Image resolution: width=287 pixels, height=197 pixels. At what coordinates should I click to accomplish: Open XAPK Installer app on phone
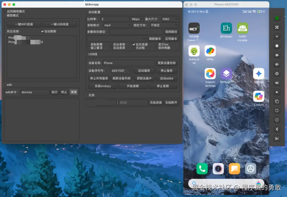pyautogui.click(x=243, y=28)
